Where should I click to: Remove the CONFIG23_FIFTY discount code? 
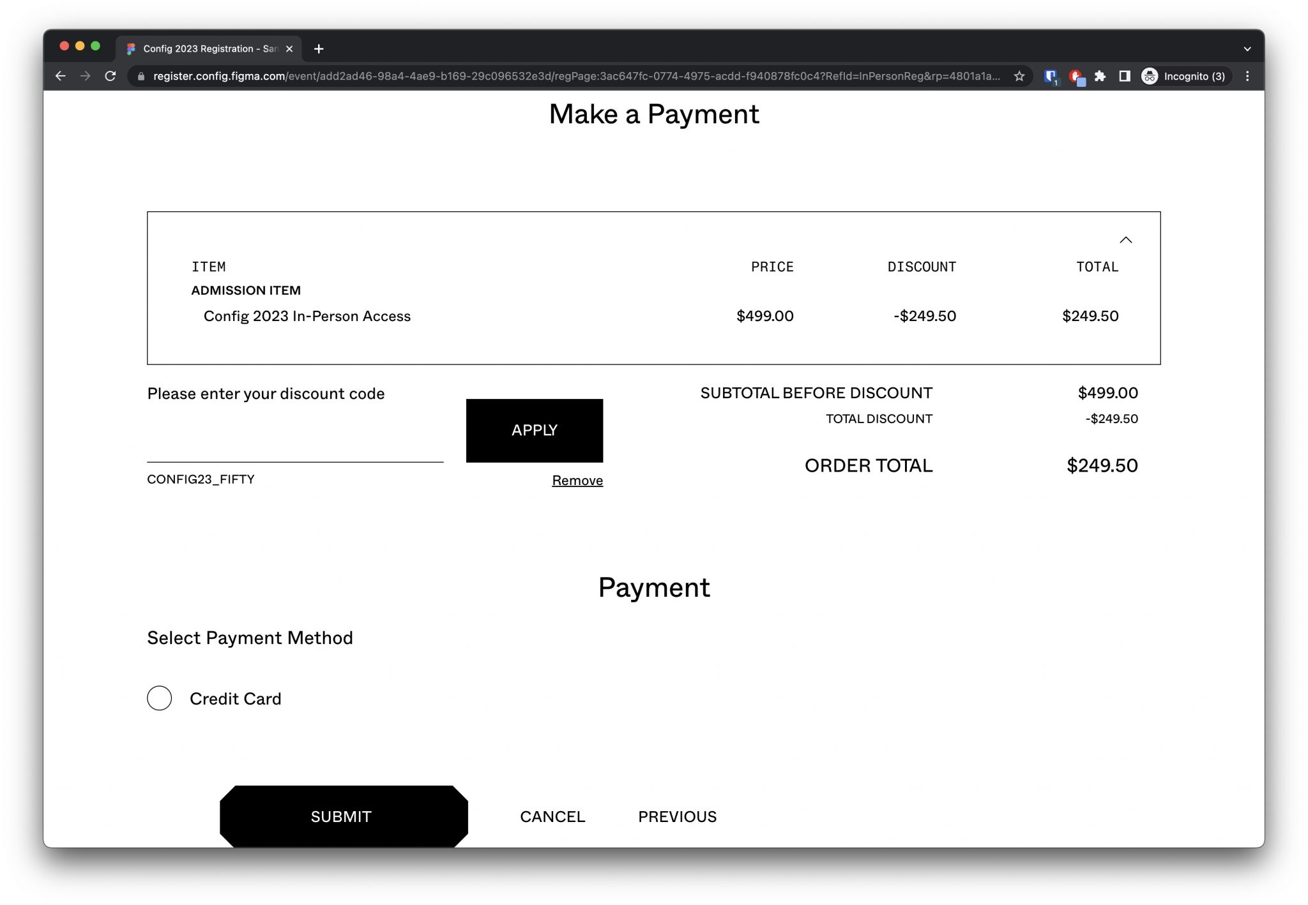[577, 480]
